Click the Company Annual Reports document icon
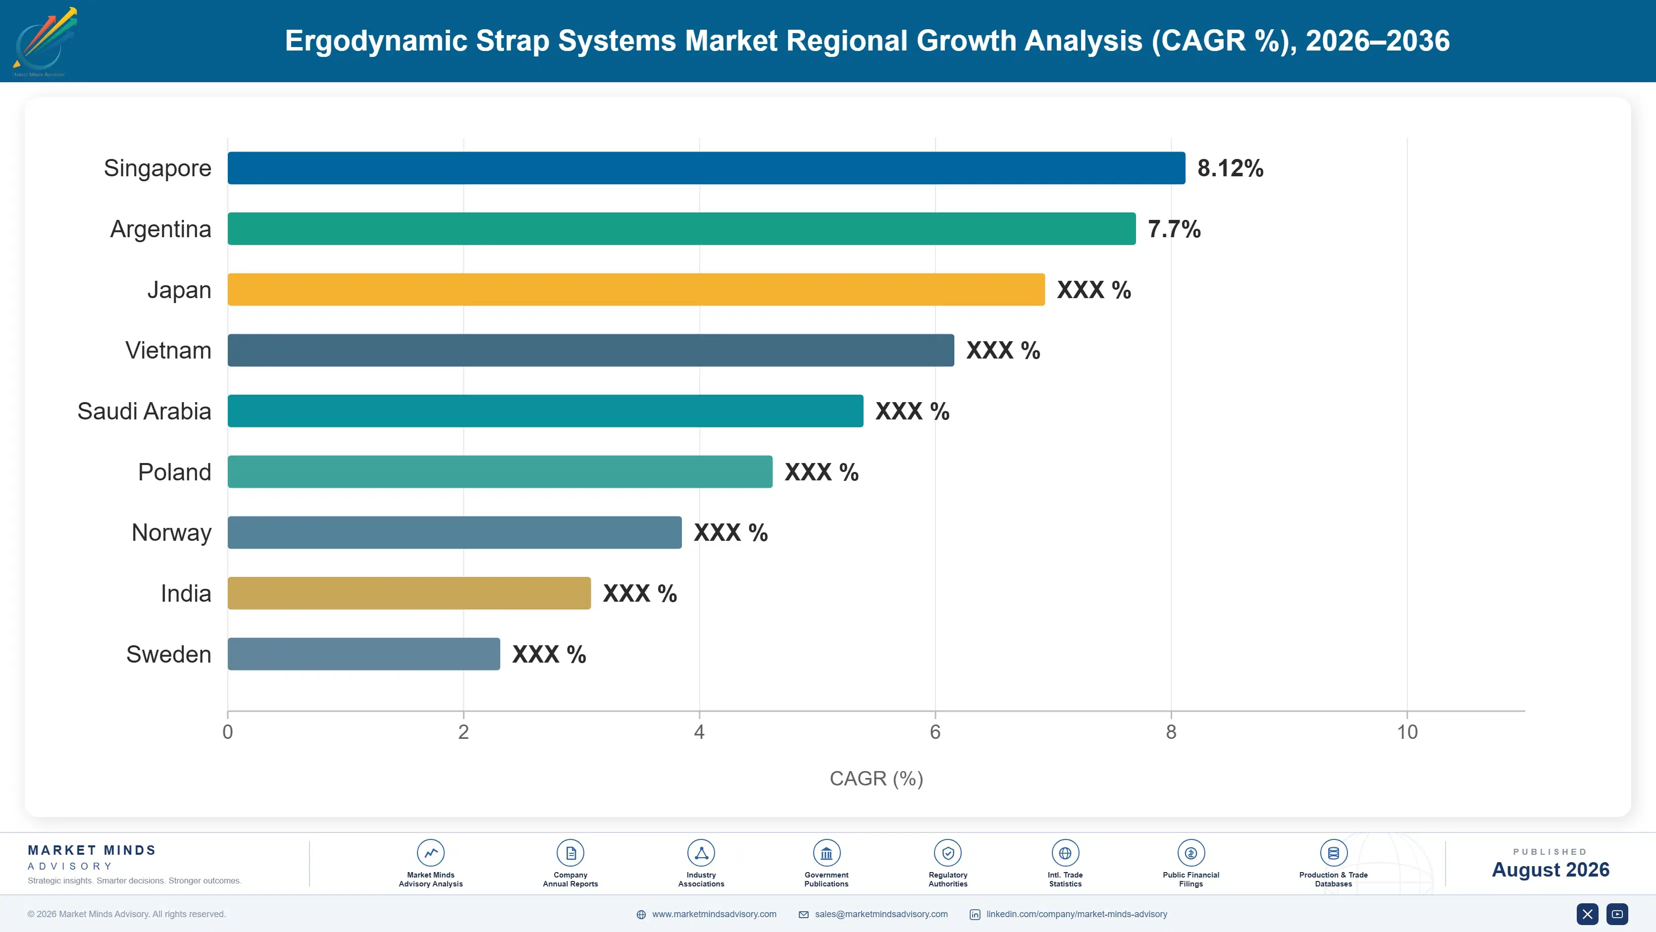This screenshot has height=932, width=1656. point(570,853)
